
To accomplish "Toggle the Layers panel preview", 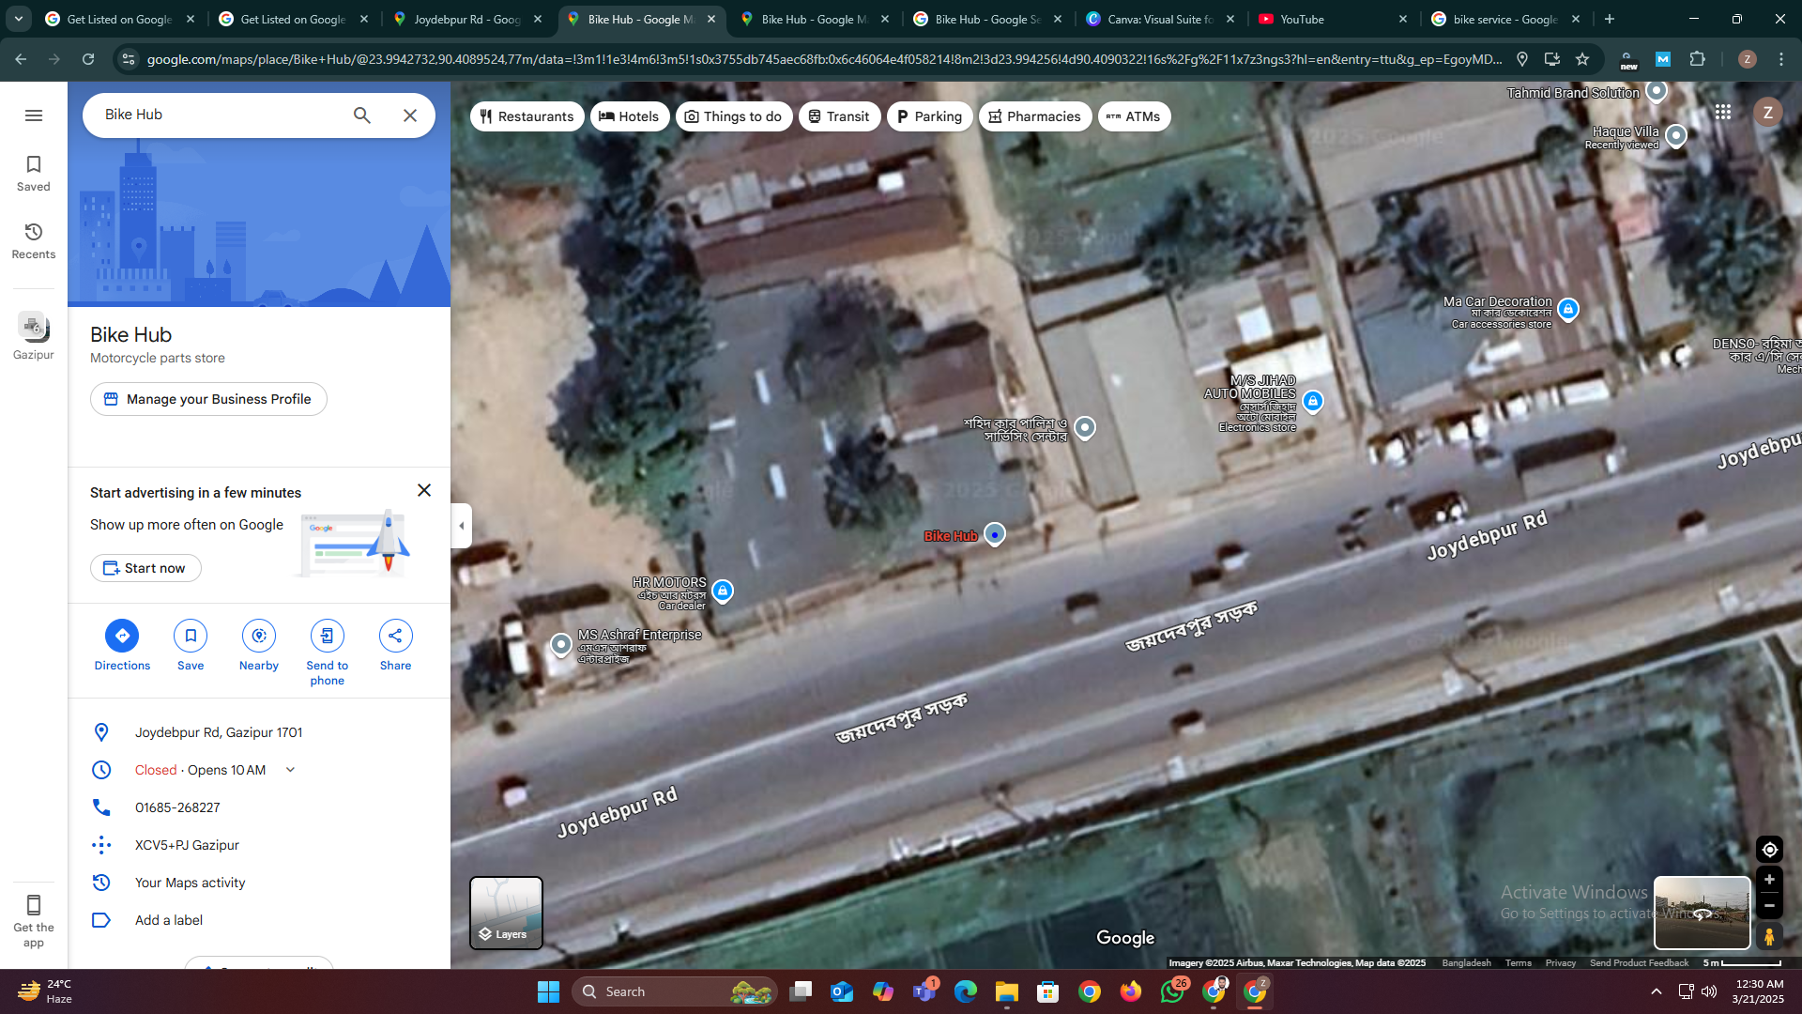I will pos(506,912).
